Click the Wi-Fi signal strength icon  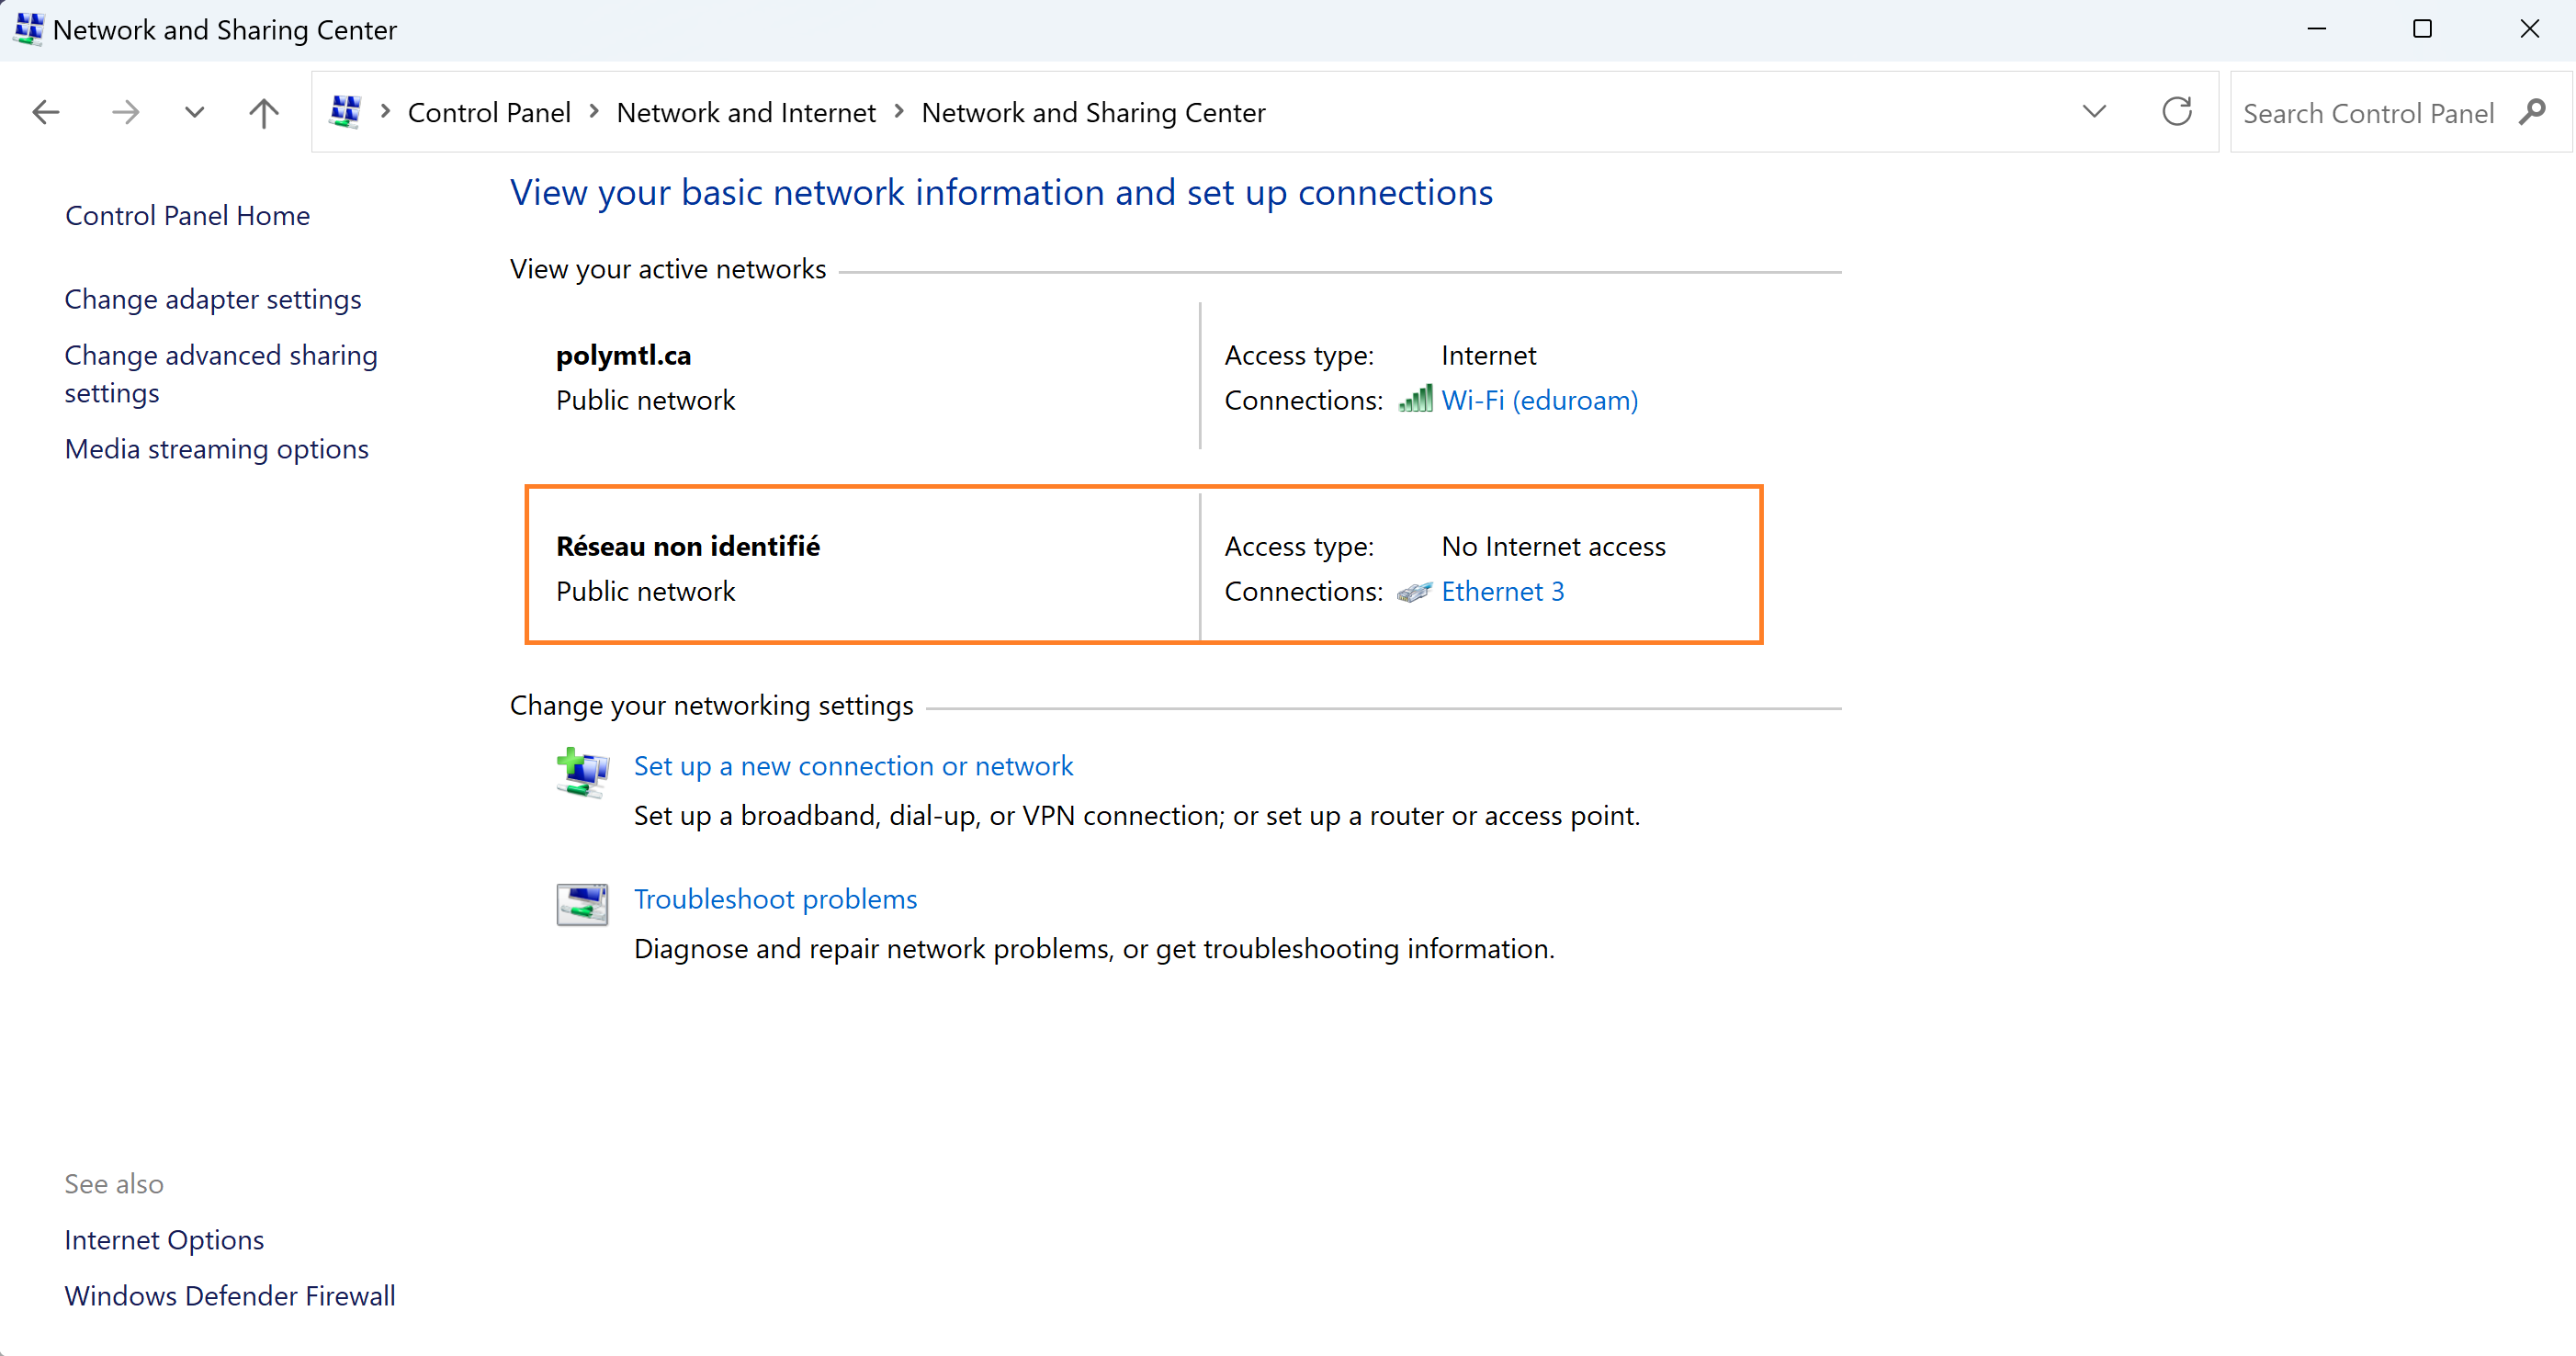point(1415,400)
